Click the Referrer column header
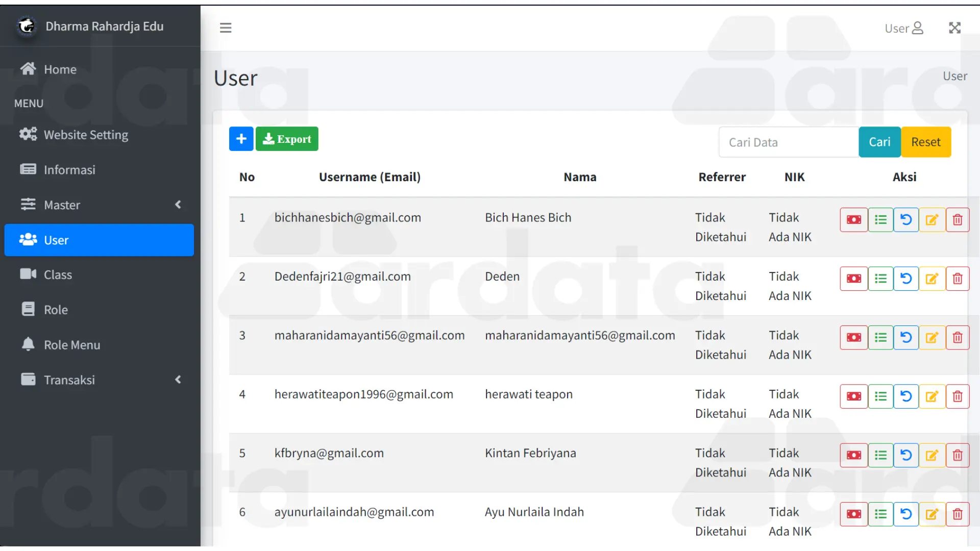 click(722, 177)
